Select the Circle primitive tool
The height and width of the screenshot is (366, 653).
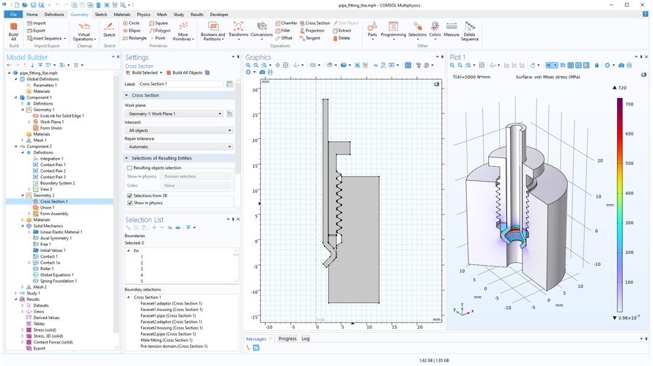point(131,23)
